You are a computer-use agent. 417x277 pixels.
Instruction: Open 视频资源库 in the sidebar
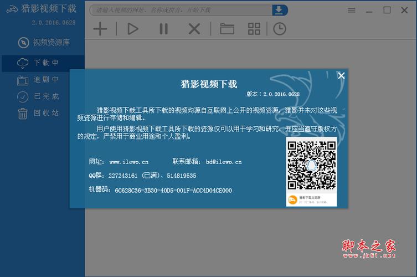click(44, 42)
